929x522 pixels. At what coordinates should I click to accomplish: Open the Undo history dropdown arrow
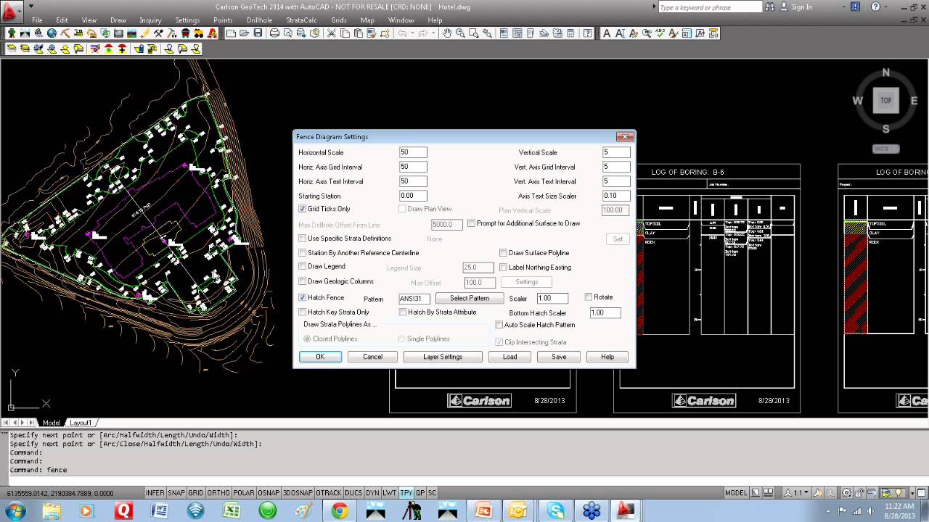tap(412, 33)
